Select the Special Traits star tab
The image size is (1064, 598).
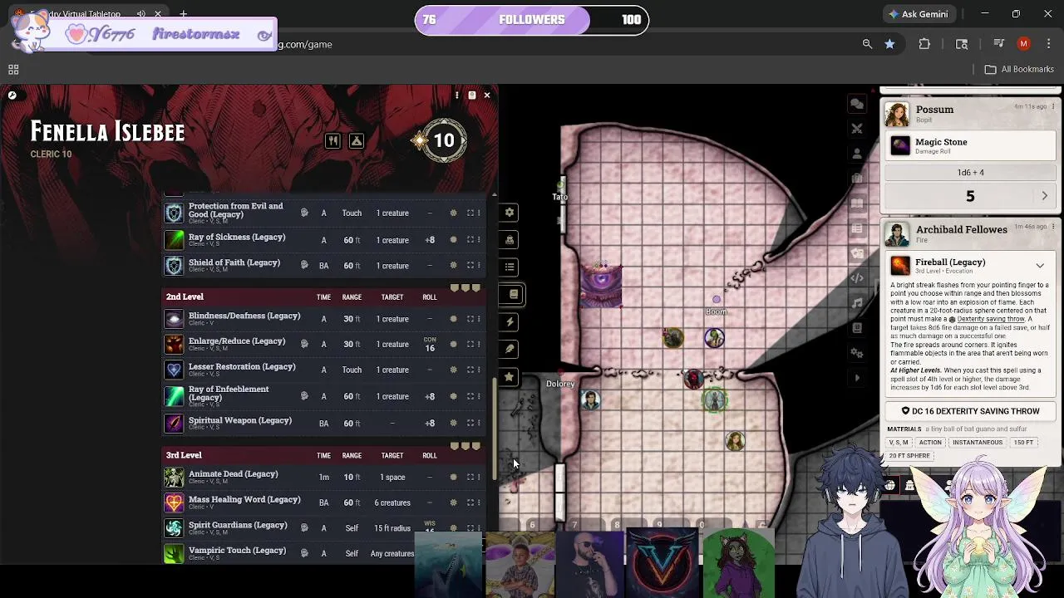point(510,376)
